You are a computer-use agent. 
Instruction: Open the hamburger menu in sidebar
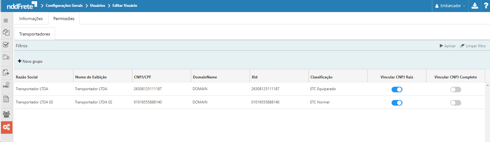click(6, 21)
